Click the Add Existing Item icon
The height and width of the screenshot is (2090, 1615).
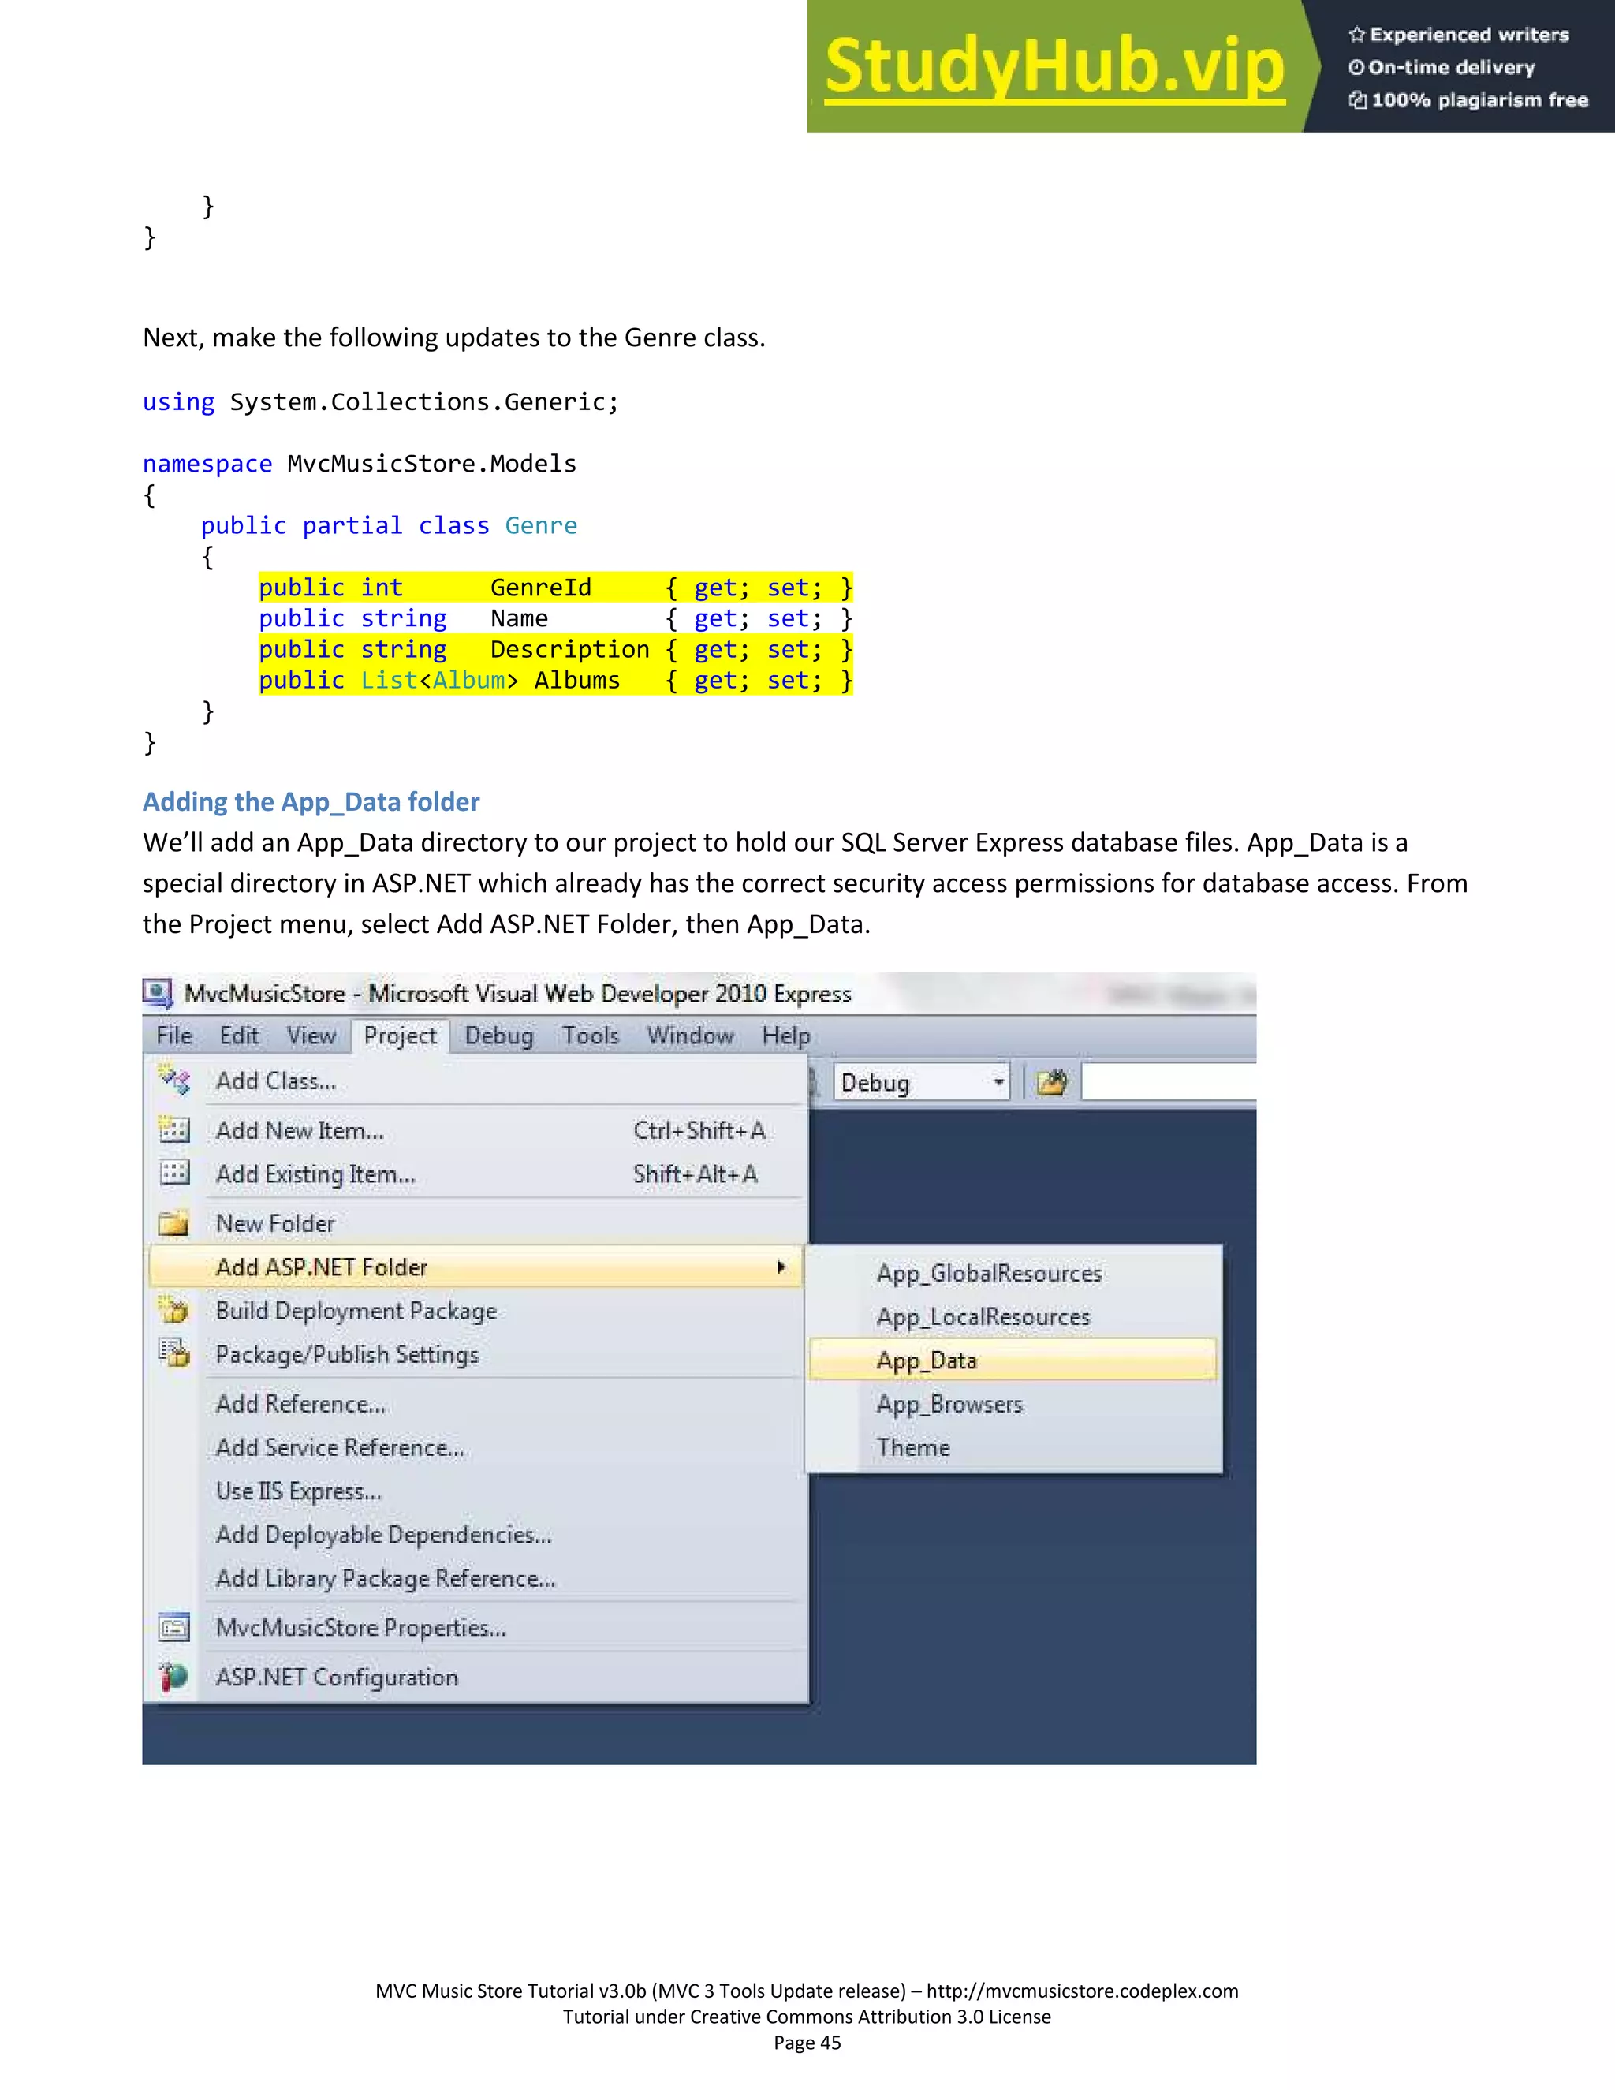tap(174, 1174)
